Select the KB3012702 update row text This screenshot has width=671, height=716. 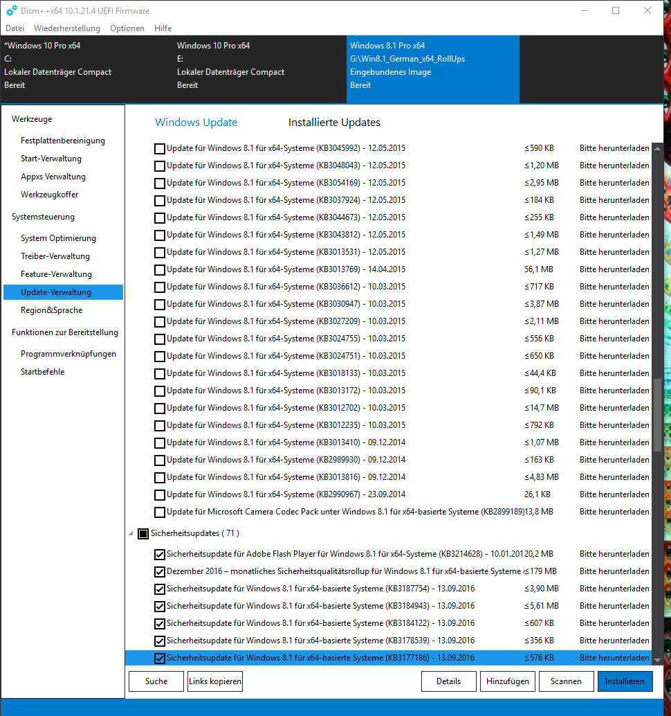click(286, 408)
